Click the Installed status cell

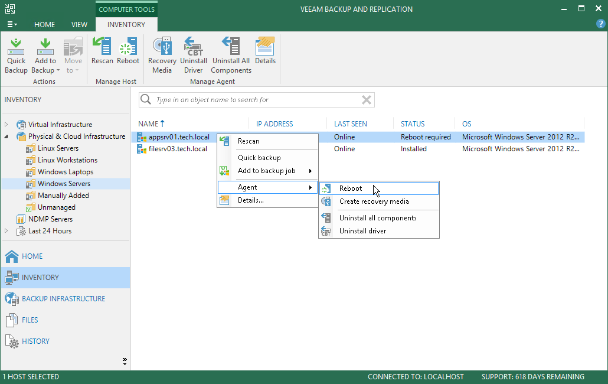[x=414, y=149]
